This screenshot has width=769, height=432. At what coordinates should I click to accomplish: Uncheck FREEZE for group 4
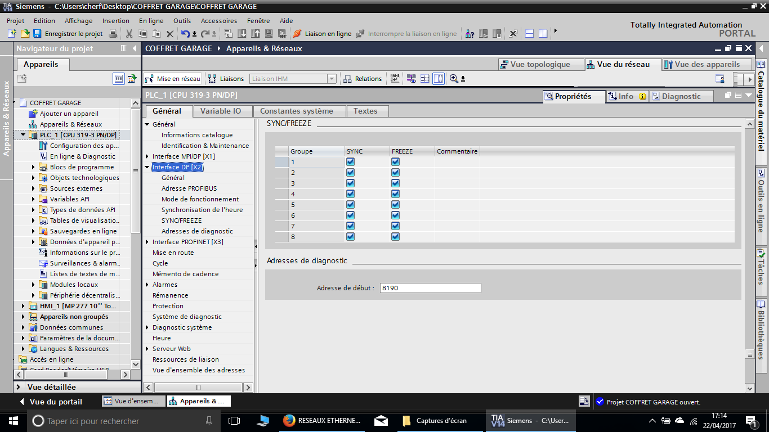395,194
